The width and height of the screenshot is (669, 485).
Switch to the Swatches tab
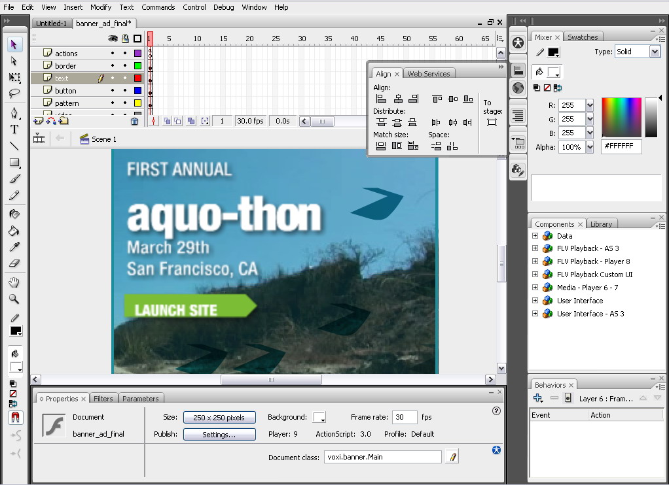[583, 37]
